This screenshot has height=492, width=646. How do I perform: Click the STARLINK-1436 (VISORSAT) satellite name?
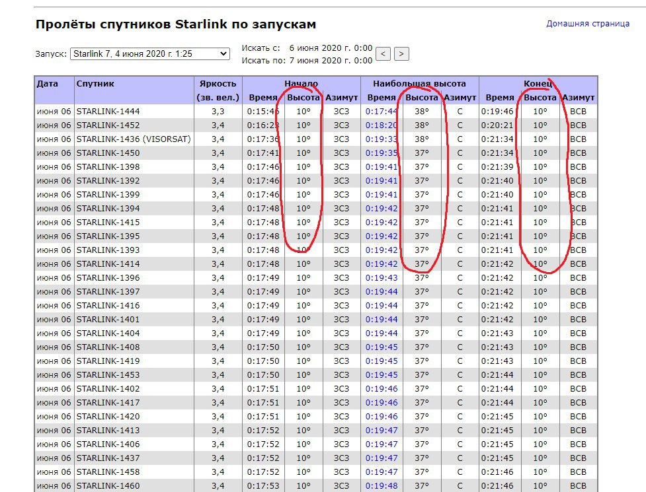tap(134, 139)
